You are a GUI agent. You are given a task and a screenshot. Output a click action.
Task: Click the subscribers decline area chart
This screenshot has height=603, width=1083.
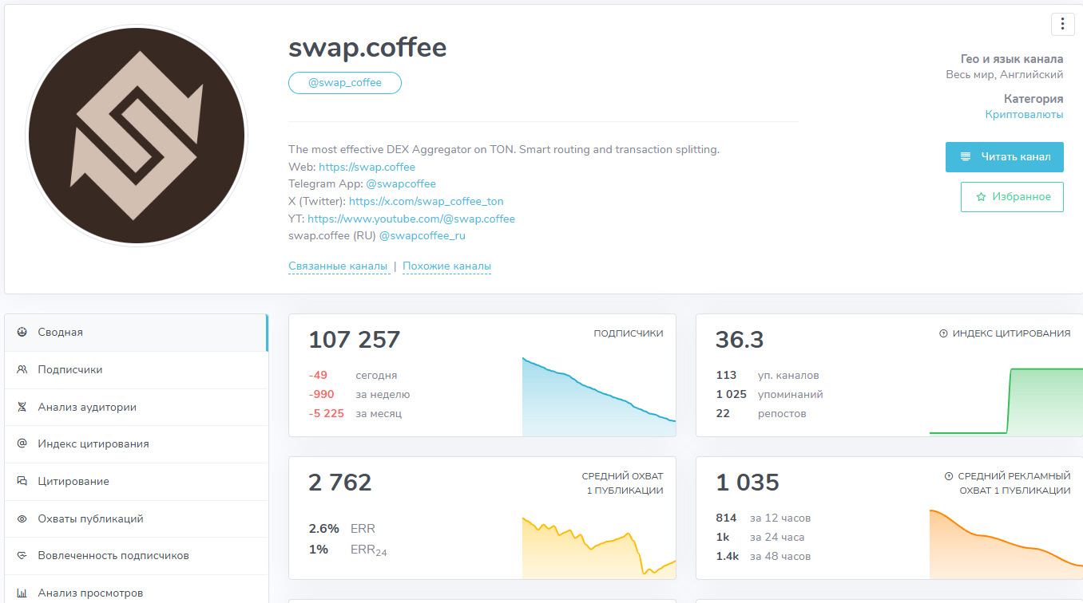coord(599,396)
